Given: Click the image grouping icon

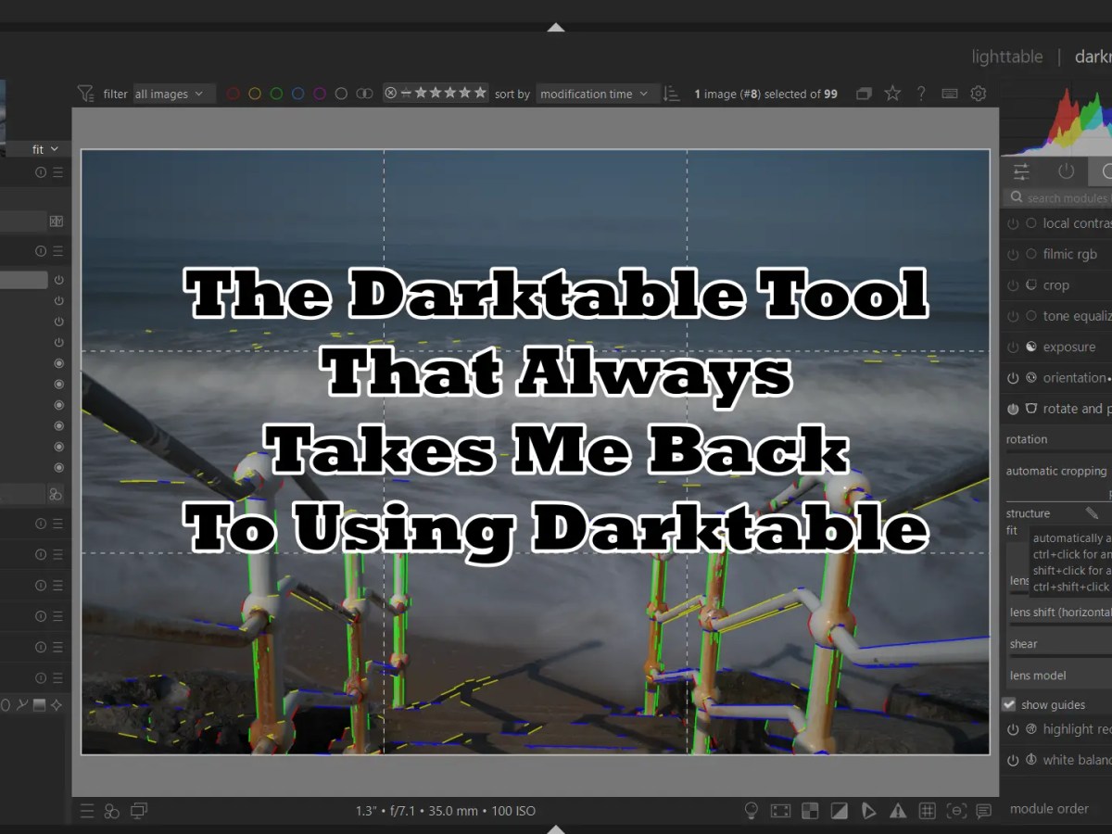Looking at the screenshot, I should tap(864, 94).
